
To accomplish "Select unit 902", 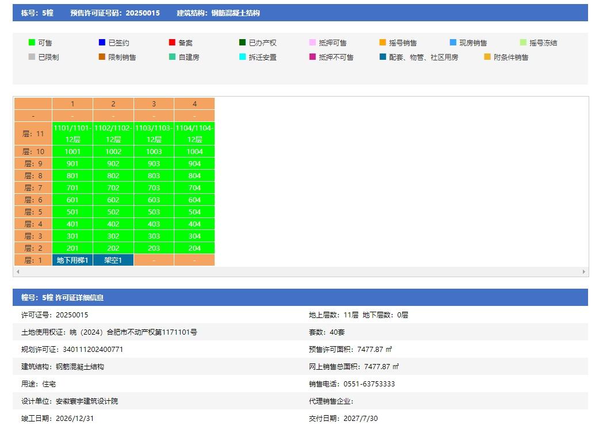I will (x=113, y=164).
